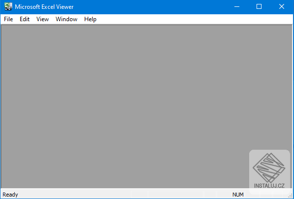Minimize the Microsoft Excel Viewer window

(237, 7)
